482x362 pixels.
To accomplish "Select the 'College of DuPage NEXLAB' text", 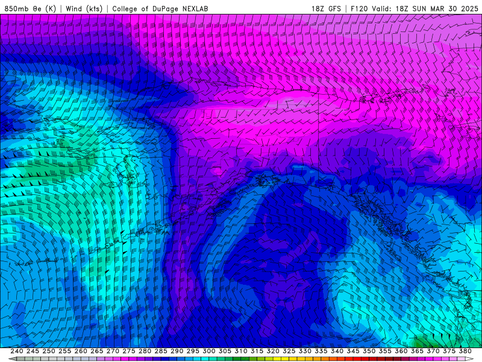I will click(160, 8).
